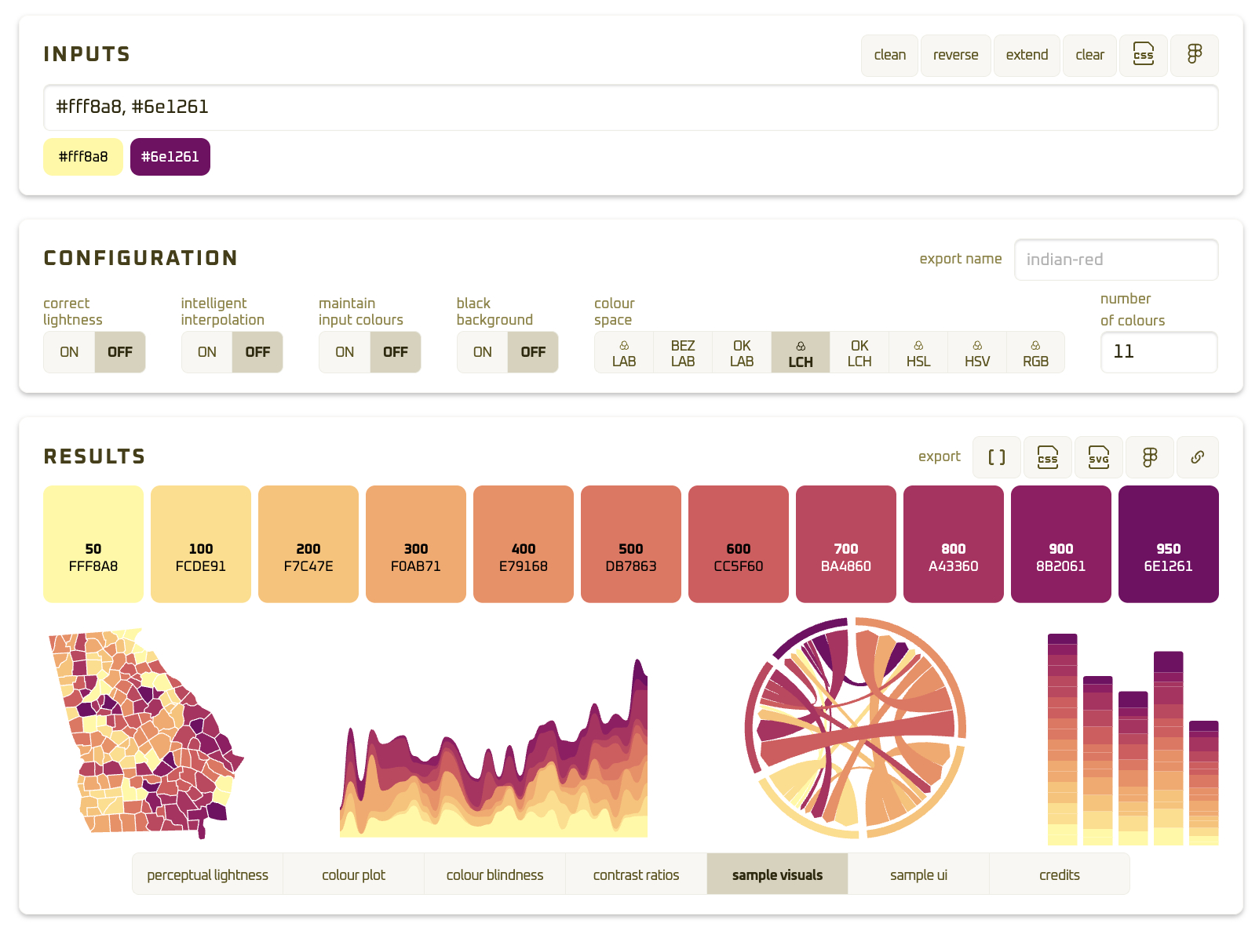This screenshot has width=1259, height=927.
Task: Click the CSS export icon in Inputs
Action: (1143, 55)
